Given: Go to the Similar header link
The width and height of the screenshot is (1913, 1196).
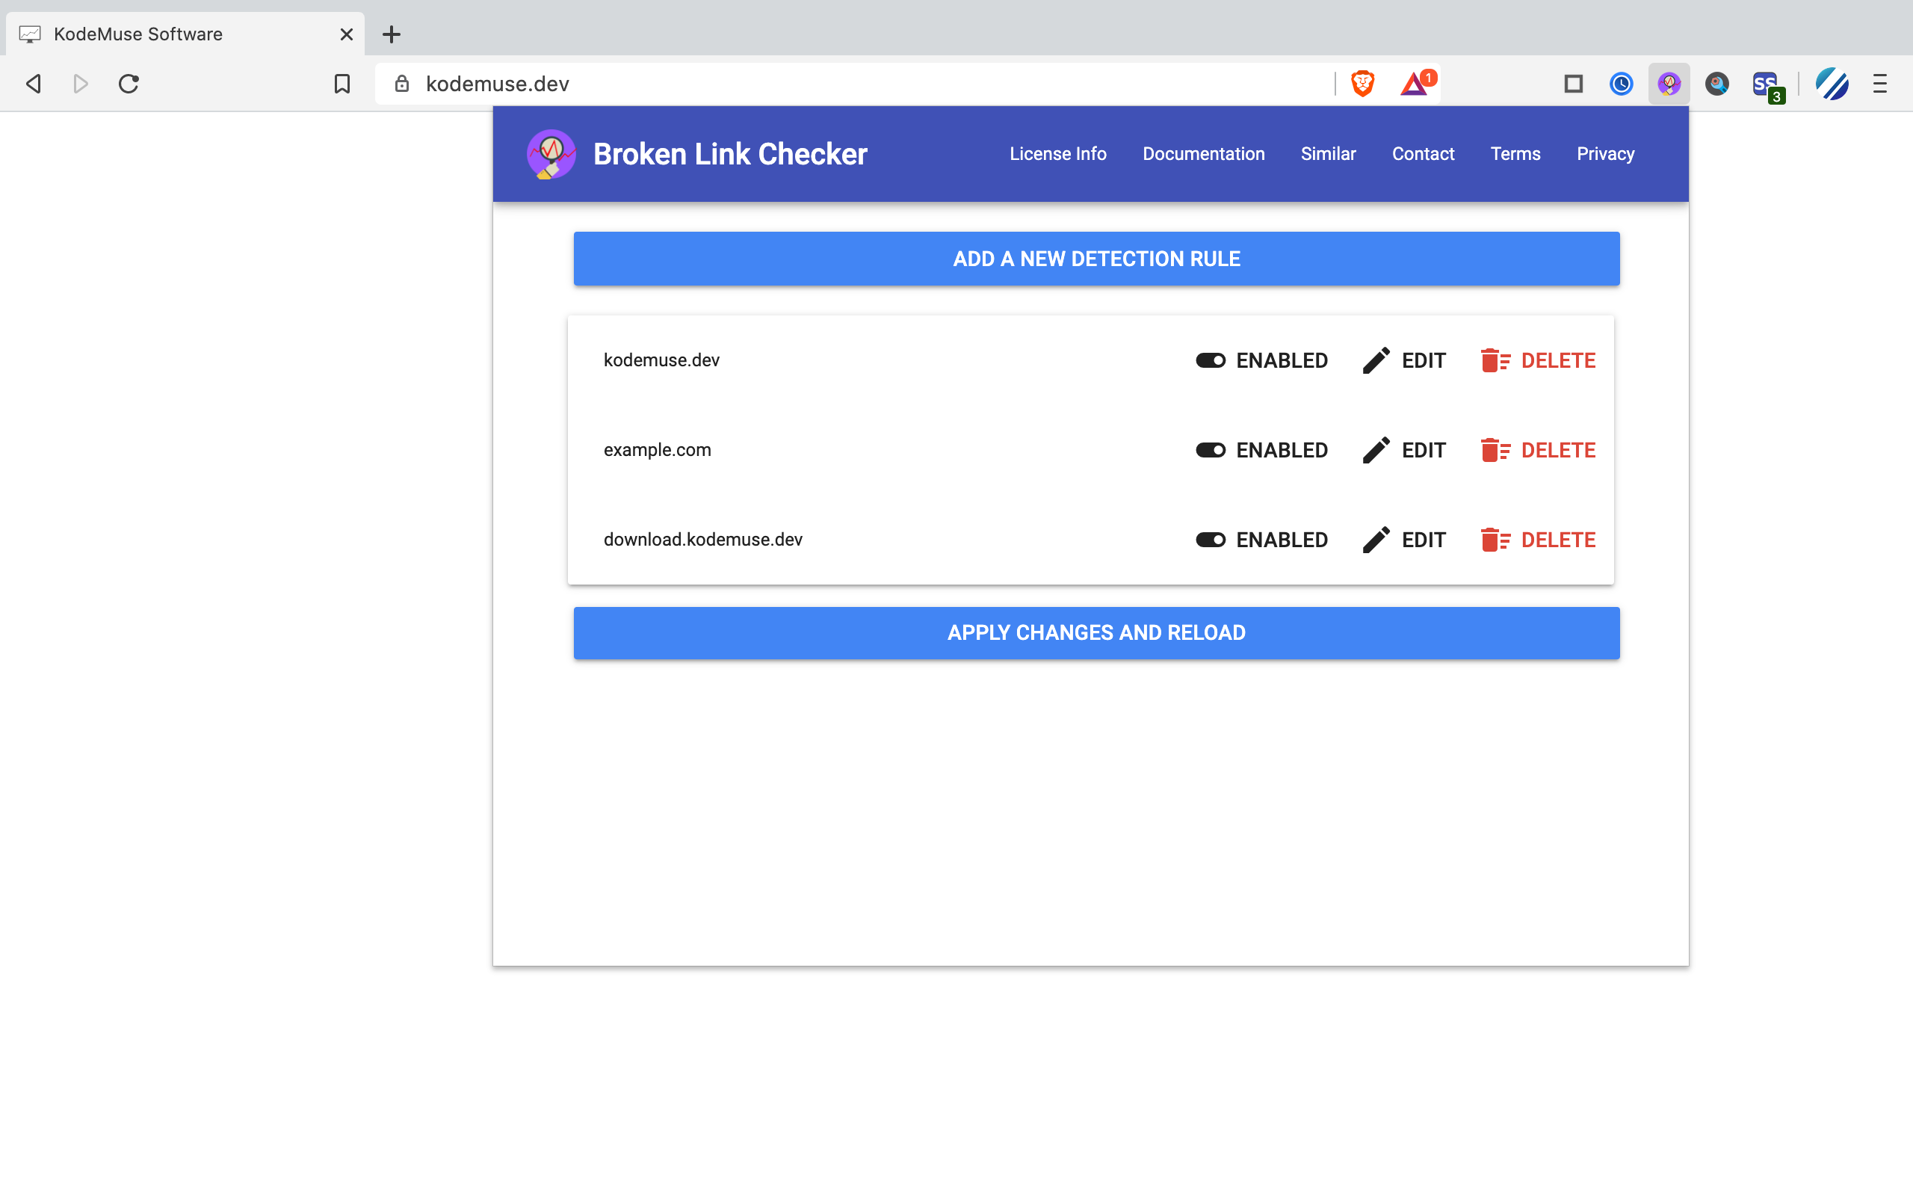Looking at the screenshot, I should click(1328, 153).
